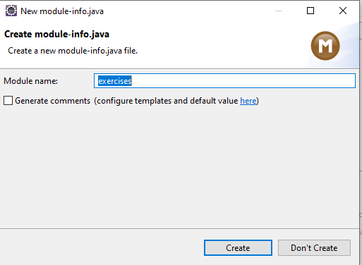Click the 'configure templates and default value' text
Viewport: 362px width, 265px height.
pyautogui.click(x=167, y=101)
